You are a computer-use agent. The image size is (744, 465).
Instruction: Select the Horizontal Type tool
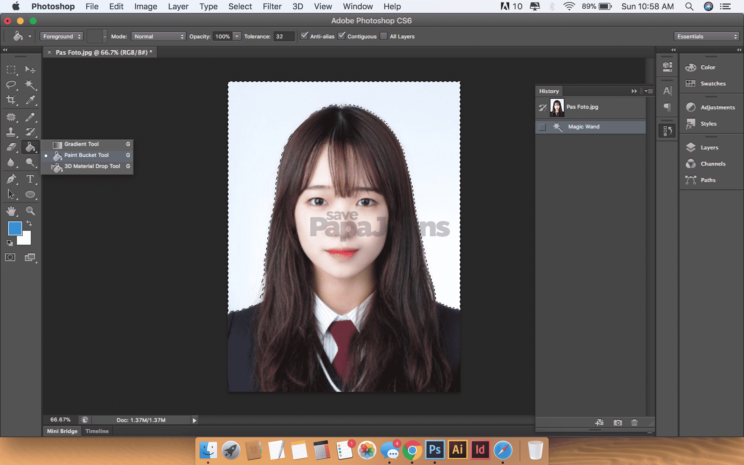click(30, 179)
